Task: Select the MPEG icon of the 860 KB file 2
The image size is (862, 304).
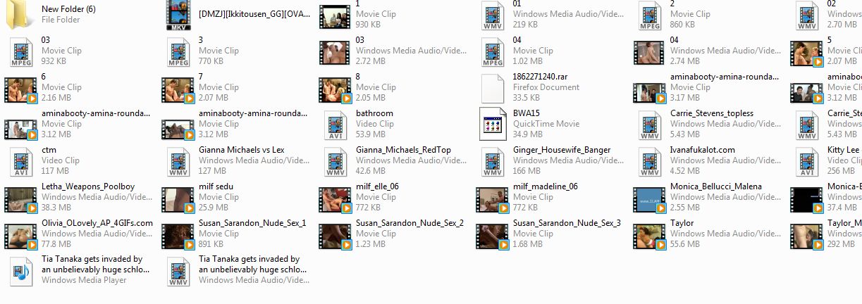Action: click(x=651, y=15)
